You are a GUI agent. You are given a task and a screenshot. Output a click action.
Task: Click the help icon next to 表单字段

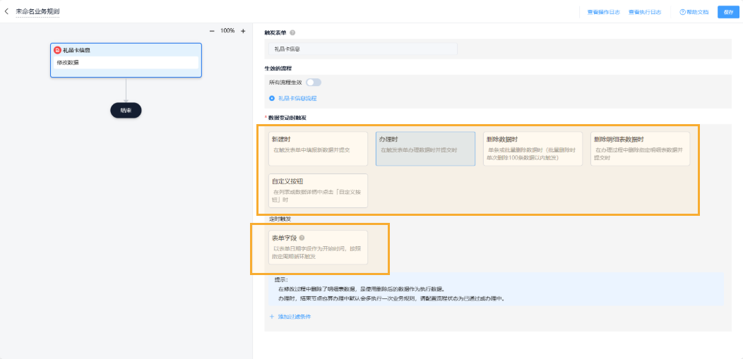point(302,238)
